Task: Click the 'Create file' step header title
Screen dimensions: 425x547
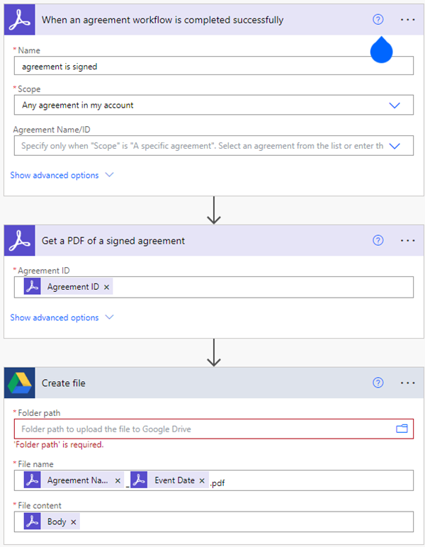Action: point(64,383)
